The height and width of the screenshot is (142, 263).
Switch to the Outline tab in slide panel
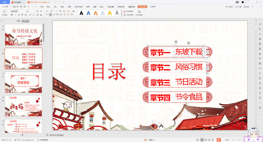pos(18,21)
